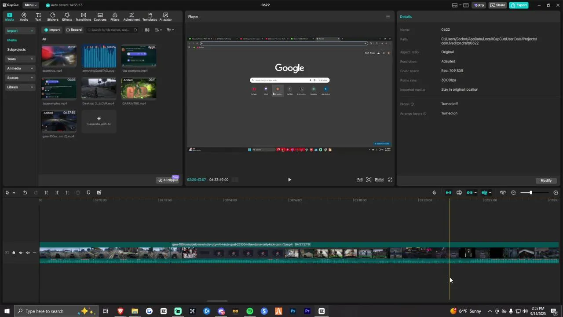Viewport: 563px width, 317px height.
Task: Expand the Spaces sidebar section
Action: tap(20, 78)
